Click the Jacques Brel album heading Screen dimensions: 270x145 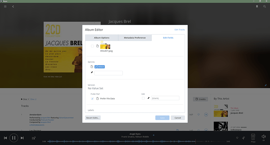[x=120, y=21]
